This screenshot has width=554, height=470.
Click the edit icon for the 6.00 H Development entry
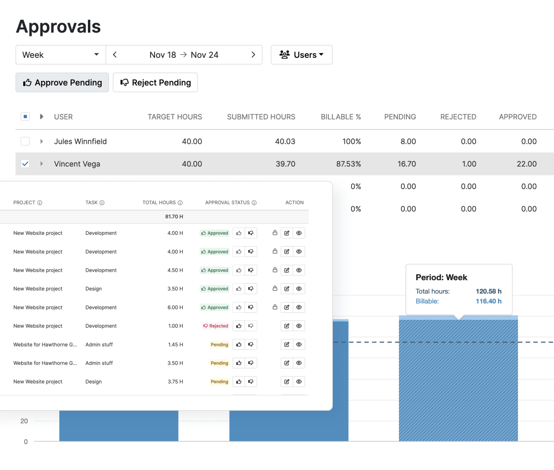tap(286, 307)
